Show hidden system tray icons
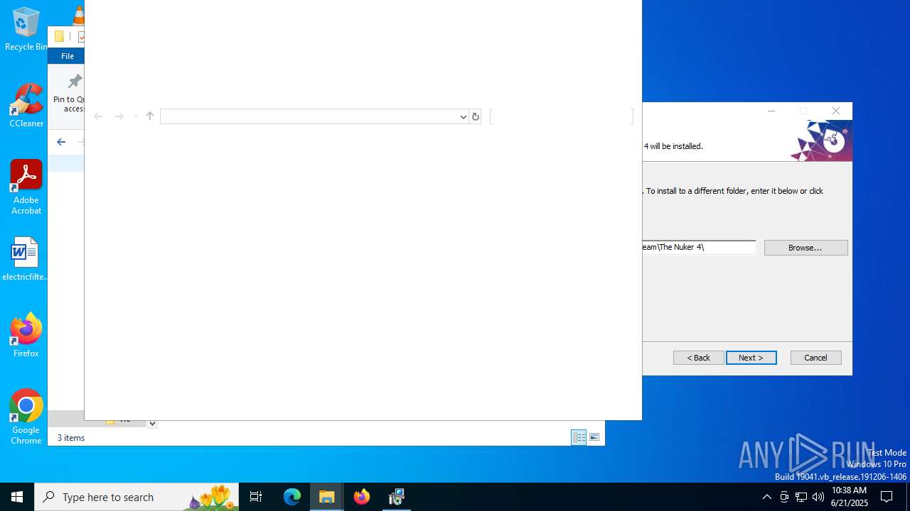 pos(766,497)
